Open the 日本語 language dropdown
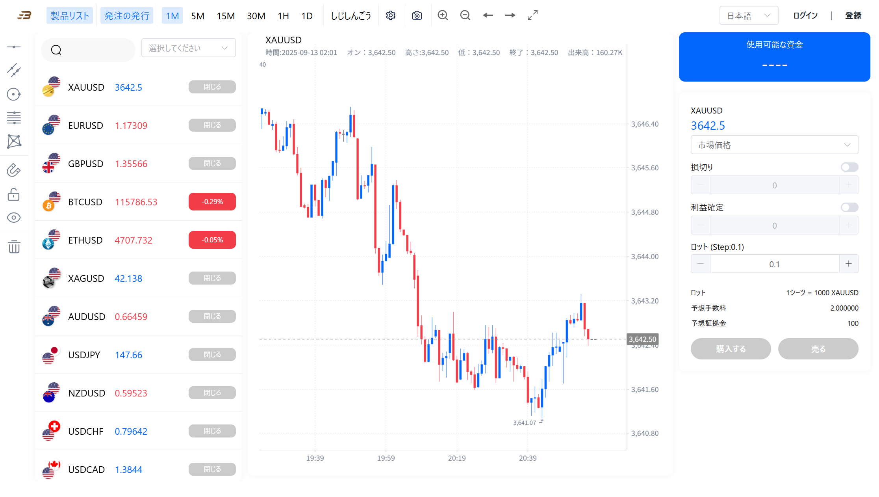879x497 pixels. (748, 16)
